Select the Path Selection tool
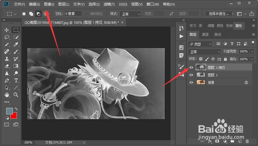The height and width of the screenshot is (146, 258). (7, 88)
